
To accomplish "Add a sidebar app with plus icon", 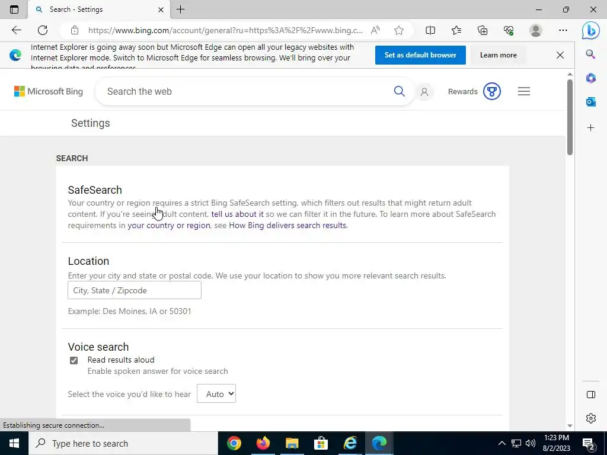I will pos(591,128).
